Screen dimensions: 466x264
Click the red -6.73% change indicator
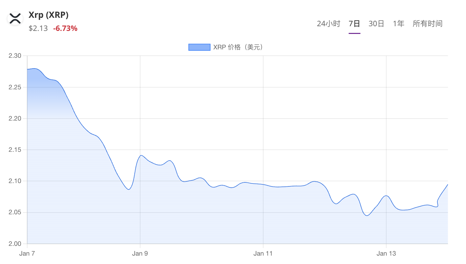point(65,29)
